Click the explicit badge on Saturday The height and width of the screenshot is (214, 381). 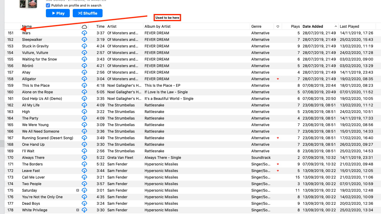pos(78,190)
